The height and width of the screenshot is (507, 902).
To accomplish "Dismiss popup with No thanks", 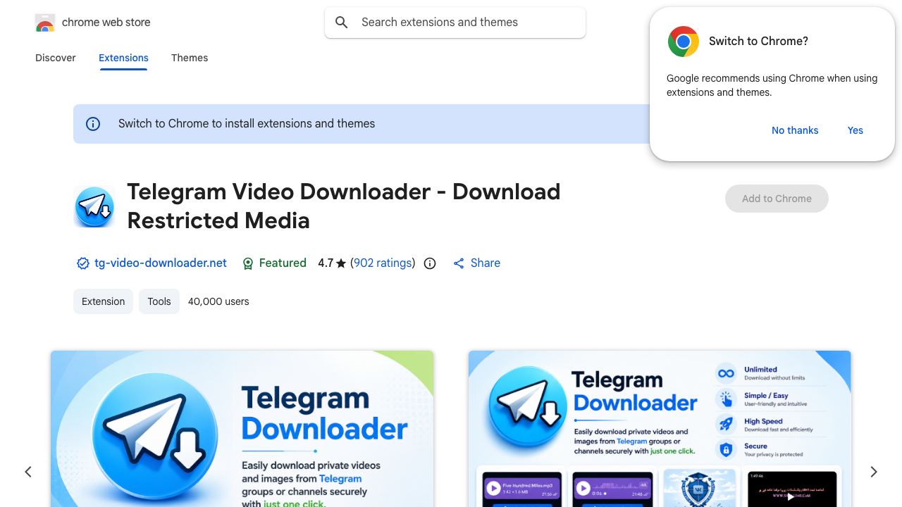I will (795, 130).
